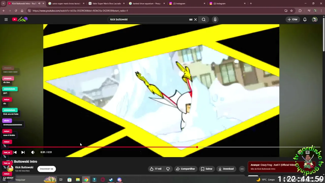The image size is (325, 183).
Task: Open Microsoft Store from the taskbar
Action: click(69, 180)
